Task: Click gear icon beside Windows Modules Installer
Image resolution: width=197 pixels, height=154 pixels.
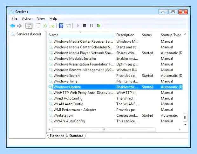Action: point(51,59)
